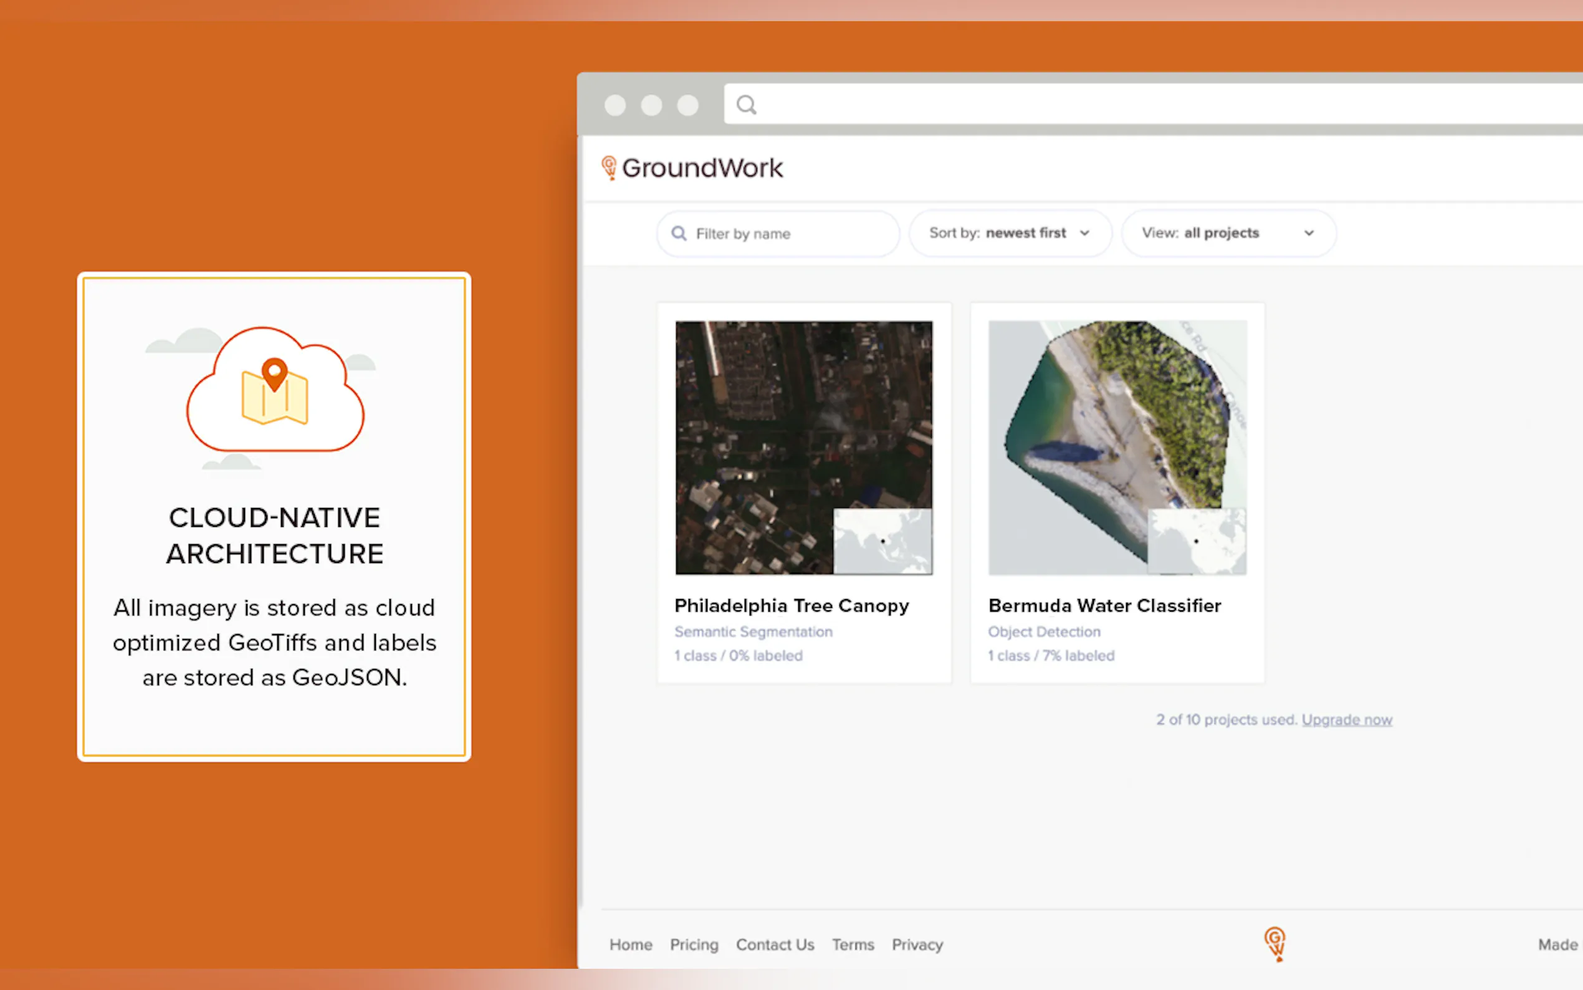This screenshot has height=990, width=1583.
Task: Open the footer Terms link
Action: coord(853,945)
